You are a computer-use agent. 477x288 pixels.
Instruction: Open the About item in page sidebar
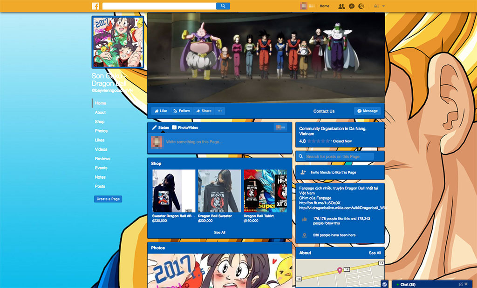pyautogui.click(x=100, y=113)
